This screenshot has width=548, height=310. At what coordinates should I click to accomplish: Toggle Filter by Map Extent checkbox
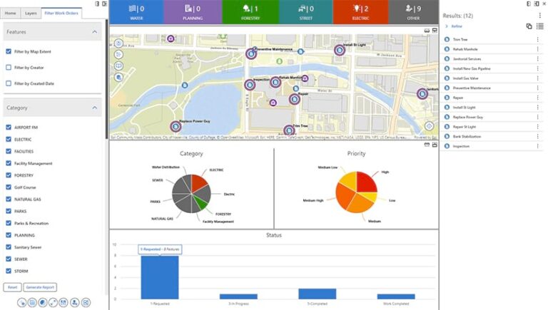pyautogui.click(x=9, y=51)
